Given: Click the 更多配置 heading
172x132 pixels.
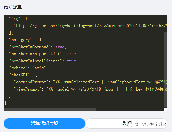Looking at the screenshot, I should point(13,7).
